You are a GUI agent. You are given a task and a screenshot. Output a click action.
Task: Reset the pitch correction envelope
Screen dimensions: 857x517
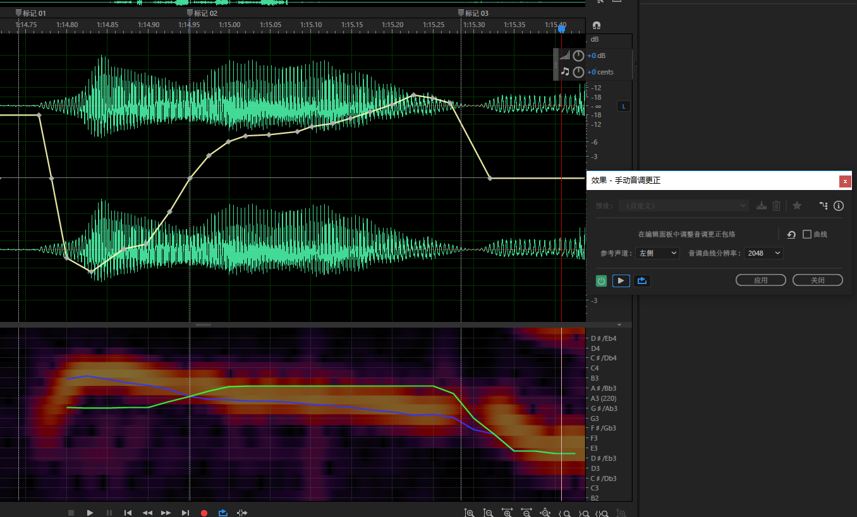[791, 234]
